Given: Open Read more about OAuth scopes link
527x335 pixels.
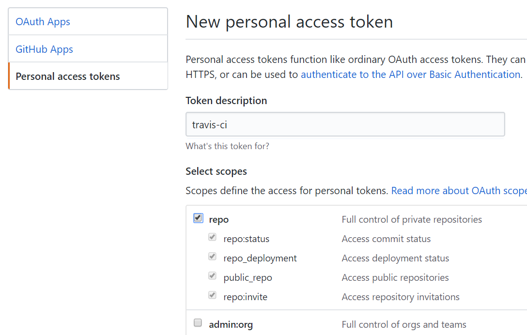Looking at the screenshot, I should [458, 191].
